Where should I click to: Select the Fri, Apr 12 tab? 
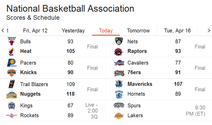point(35,31)
